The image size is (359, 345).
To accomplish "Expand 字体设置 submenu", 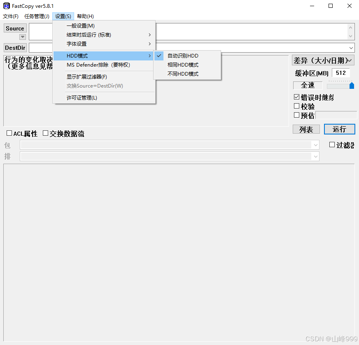I will (104, 44).
